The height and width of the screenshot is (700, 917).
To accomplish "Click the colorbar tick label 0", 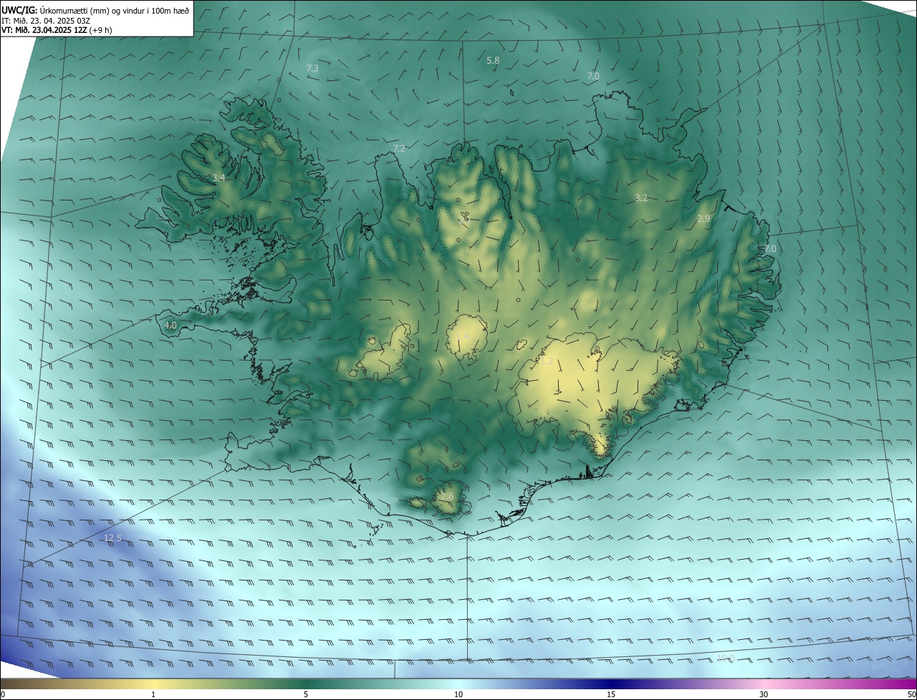I will pyautogui.click(x=3, y=694).
